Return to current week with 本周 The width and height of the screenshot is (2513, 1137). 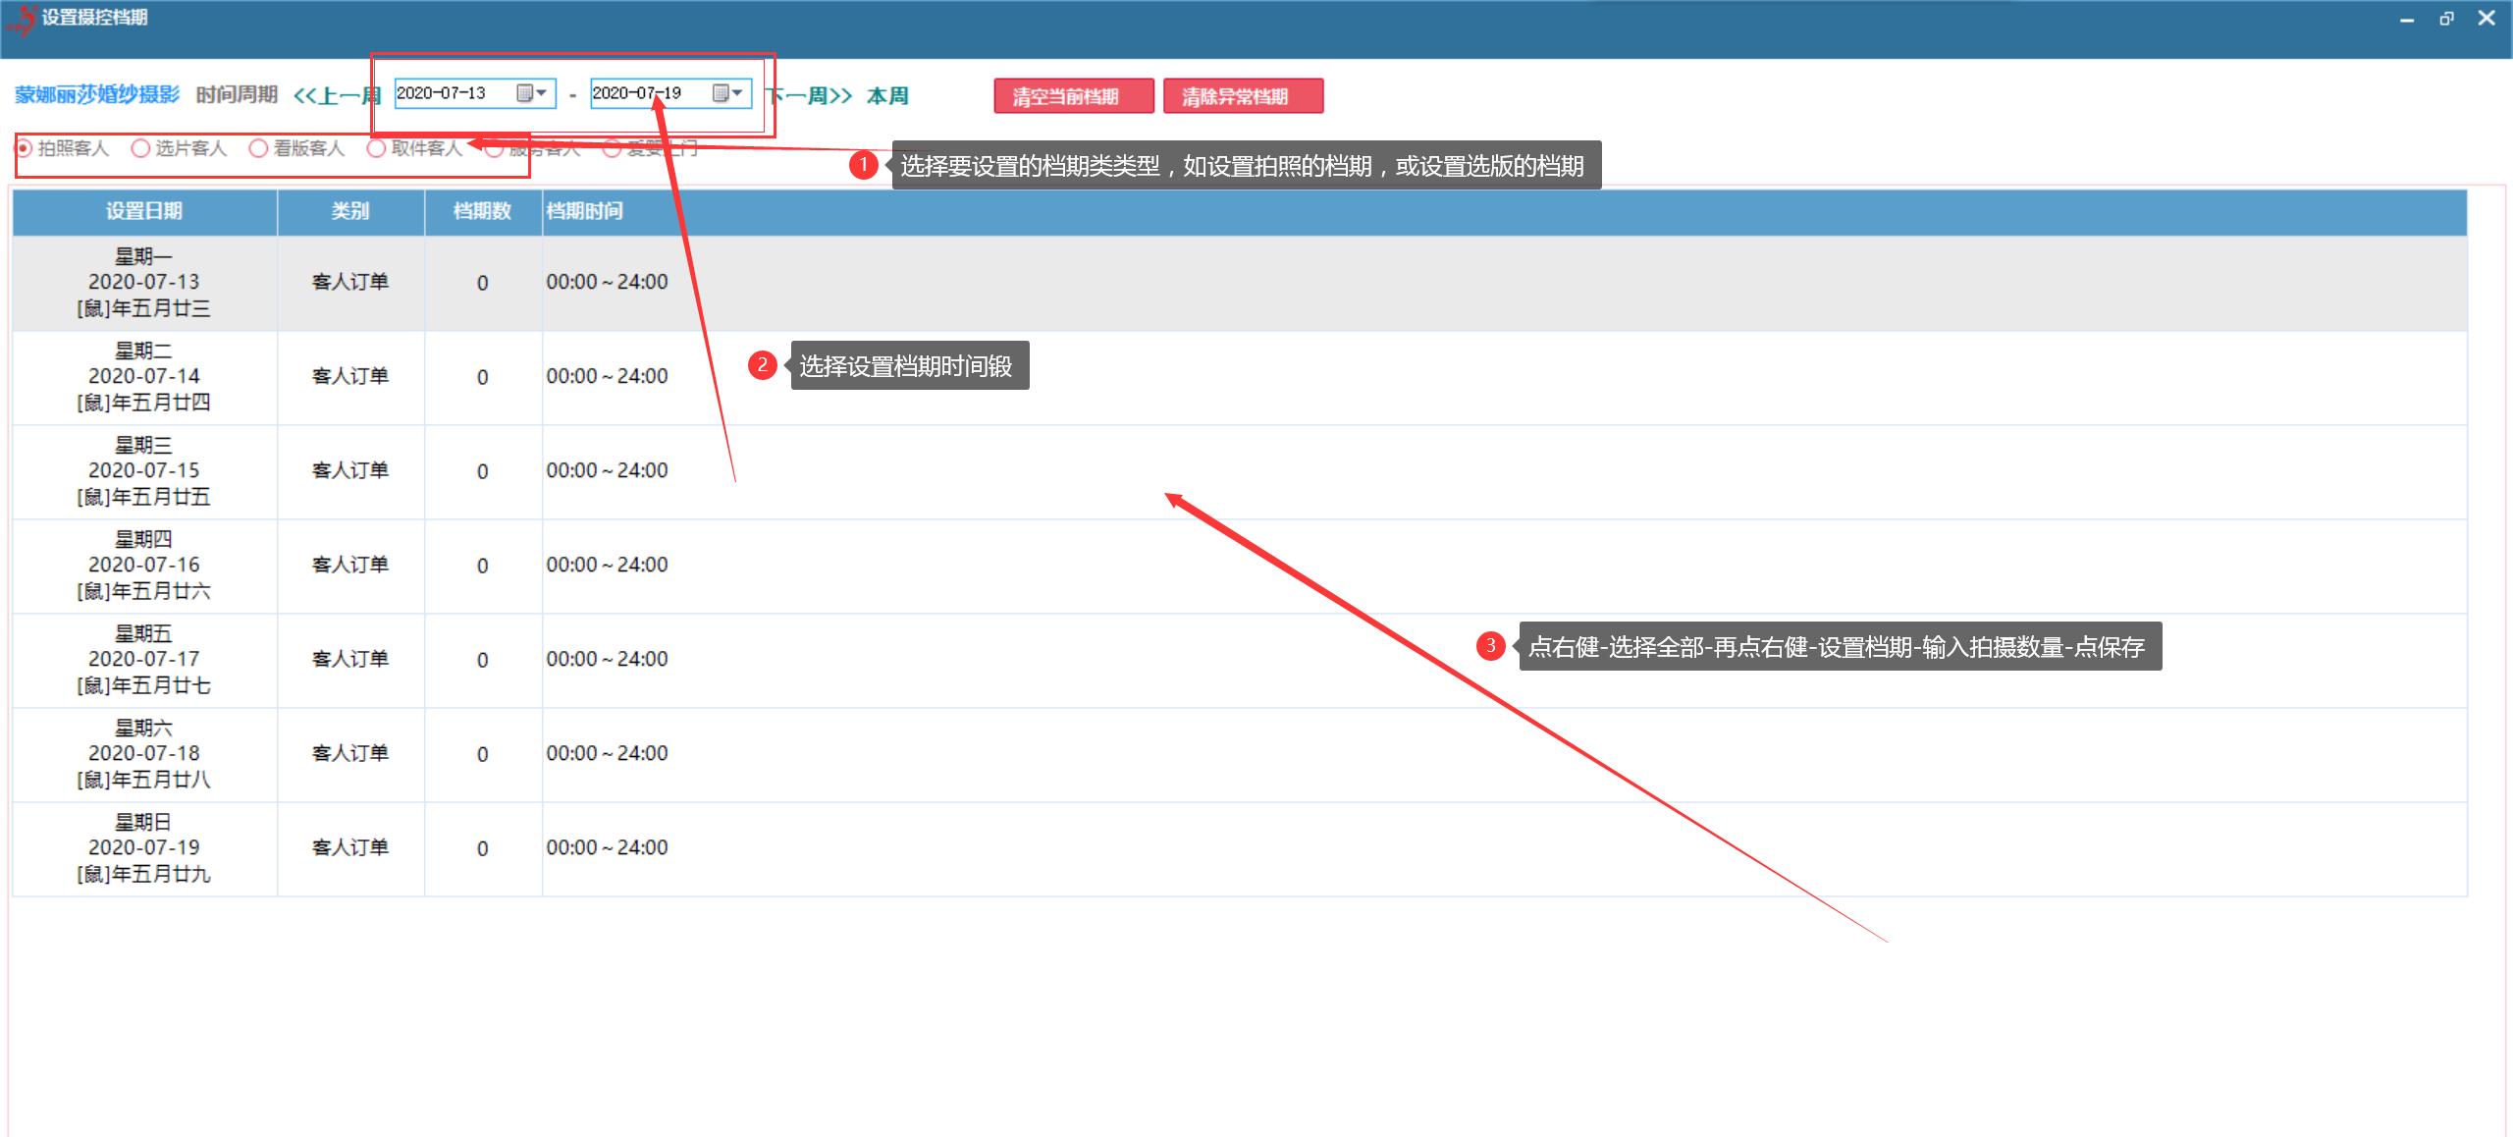tap(887, 95)
